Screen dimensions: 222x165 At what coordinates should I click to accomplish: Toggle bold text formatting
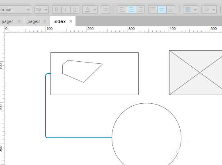[57, 9]
